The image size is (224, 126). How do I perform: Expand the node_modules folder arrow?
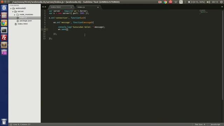(15, 15)
